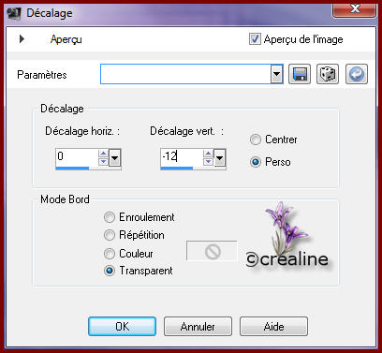The height and width of the screenshot is (353, 382).
Task: Select the Enroulement edge mode
Action: click(110, 217)
